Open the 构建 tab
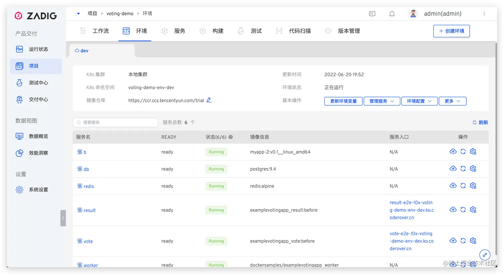504x274 pixels. [211, 31]
